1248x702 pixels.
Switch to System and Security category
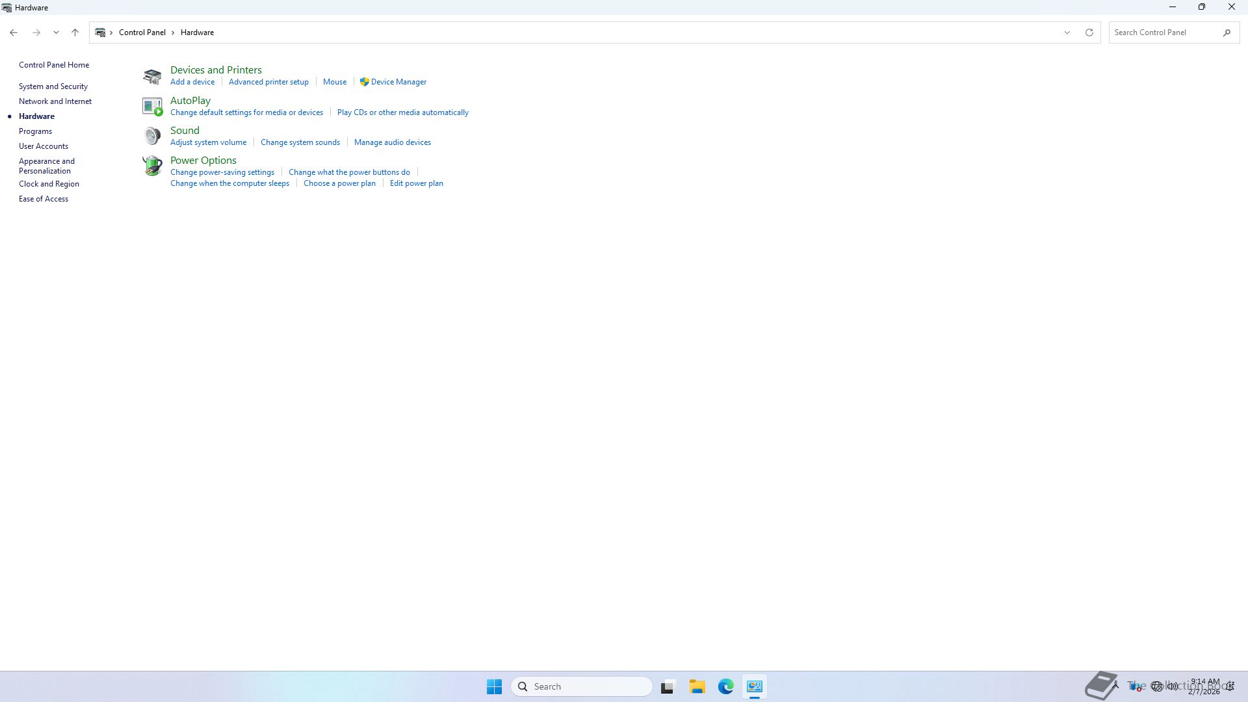click(x=53, y=86)
